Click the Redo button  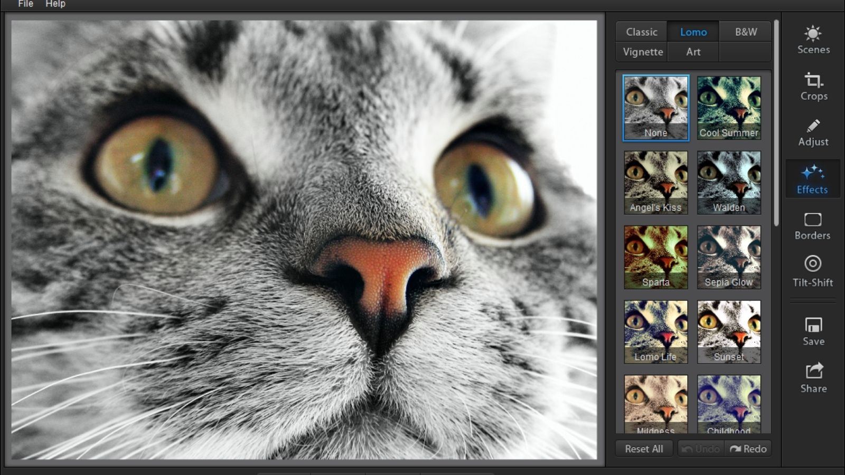coord(748,449)
